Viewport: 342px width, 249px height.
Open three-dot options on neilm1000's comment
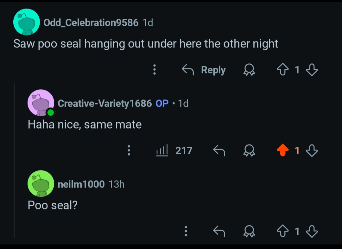pos(186,231)
